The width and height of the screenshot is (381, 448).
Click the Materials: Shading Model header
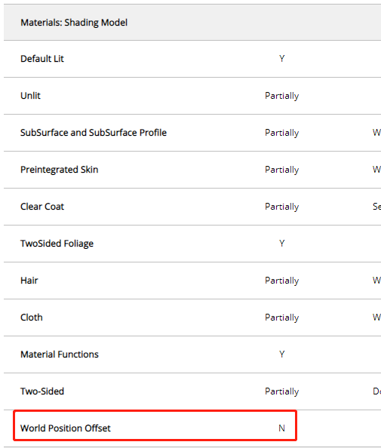click(x=74, y=23)
